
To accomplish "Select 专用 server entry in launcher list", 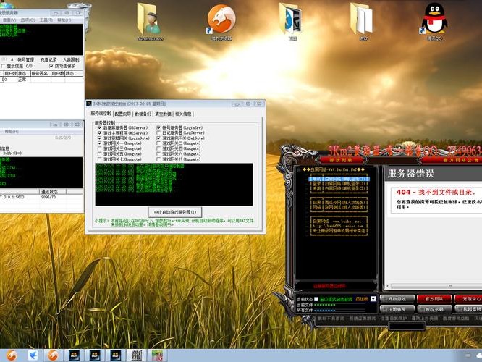I will pyautogui.click(x=339, y=188).
